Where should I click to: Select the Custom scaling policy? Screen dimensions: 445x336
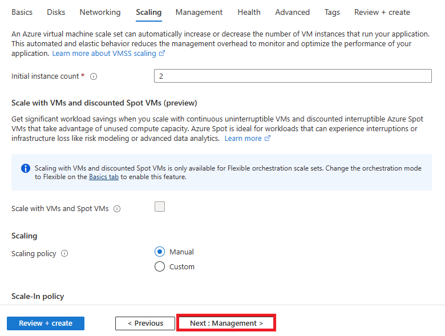coord(160,266)
